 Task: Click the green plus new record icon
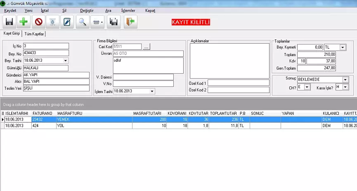point(24,22)
